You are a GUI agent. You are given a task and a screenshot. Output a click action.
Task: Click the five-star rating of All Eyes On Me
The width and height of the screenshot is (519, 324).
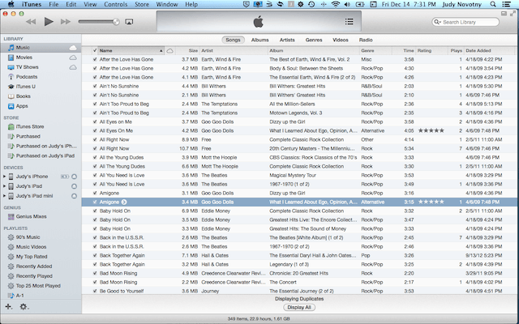[x=431, y=130]
